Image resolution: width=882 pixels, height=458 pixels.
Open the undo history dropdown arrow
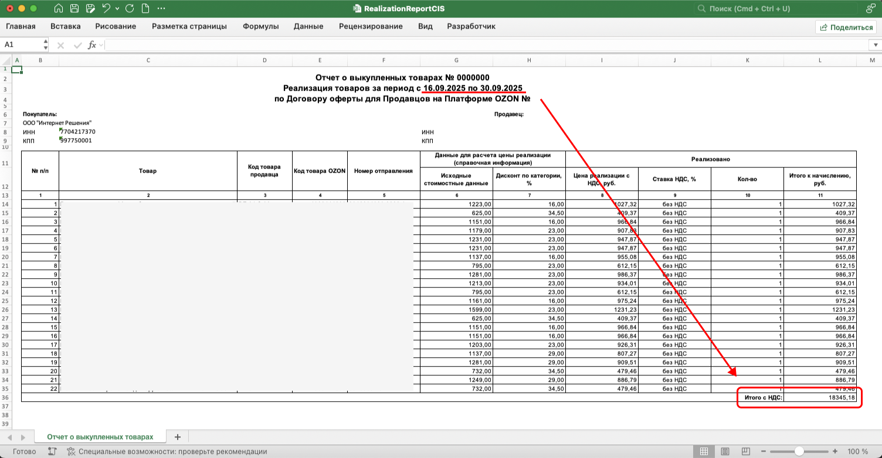[117, 9]
